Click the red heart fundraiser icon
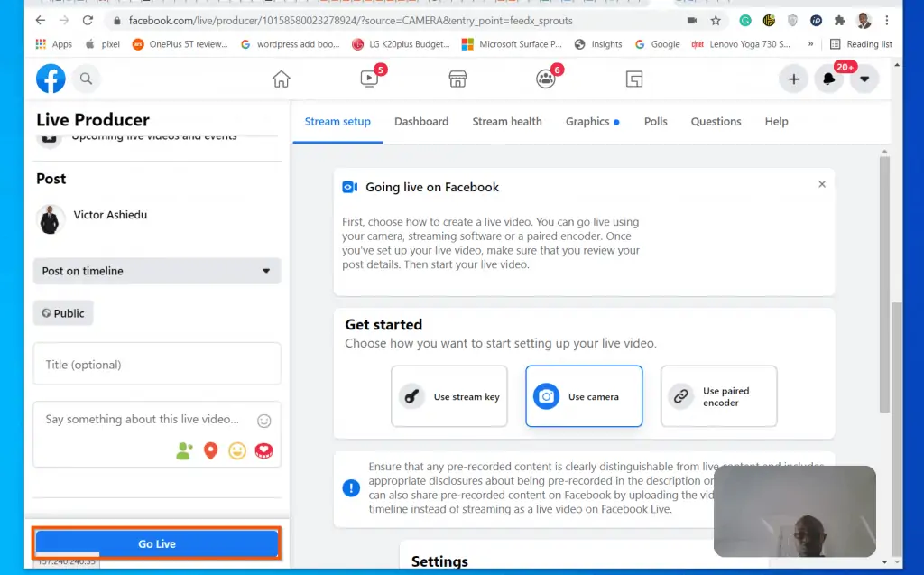This screenshot has height=575, width=924. point(263,451)
